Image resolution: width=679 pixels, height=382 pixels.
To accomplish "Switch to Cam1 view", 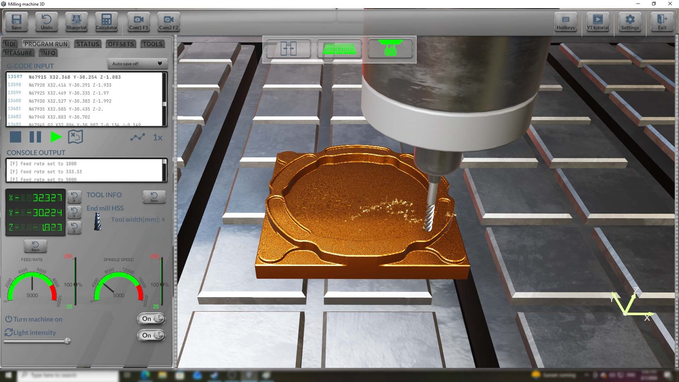I will pos(138,22).
